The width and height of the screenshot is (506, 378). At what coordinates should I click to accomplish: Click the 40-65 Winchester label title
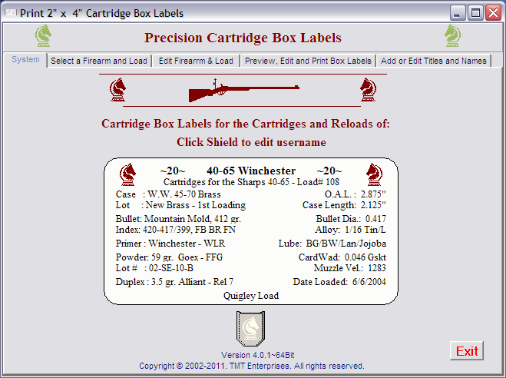point(251,171)
